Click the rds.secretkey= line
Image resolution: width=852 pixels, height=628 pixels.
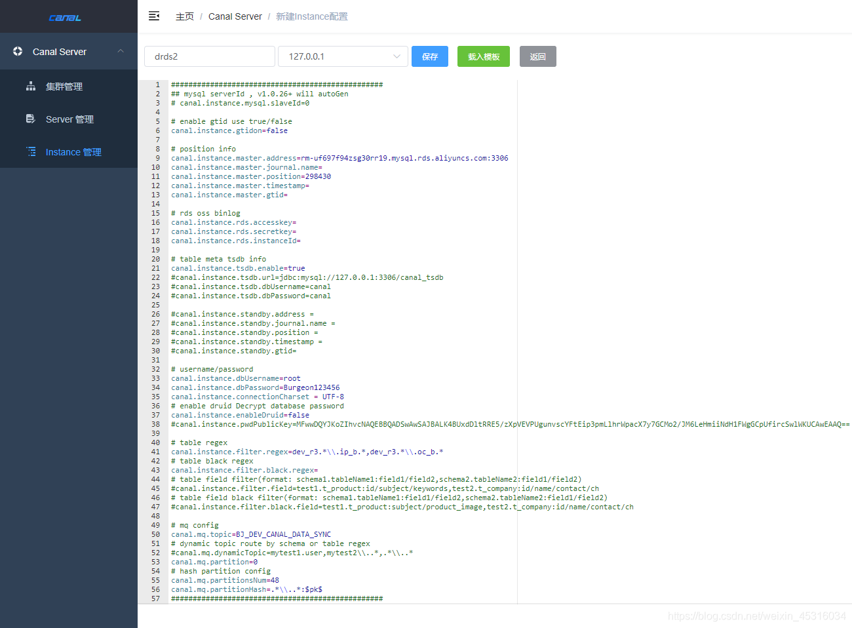(234, 231)
